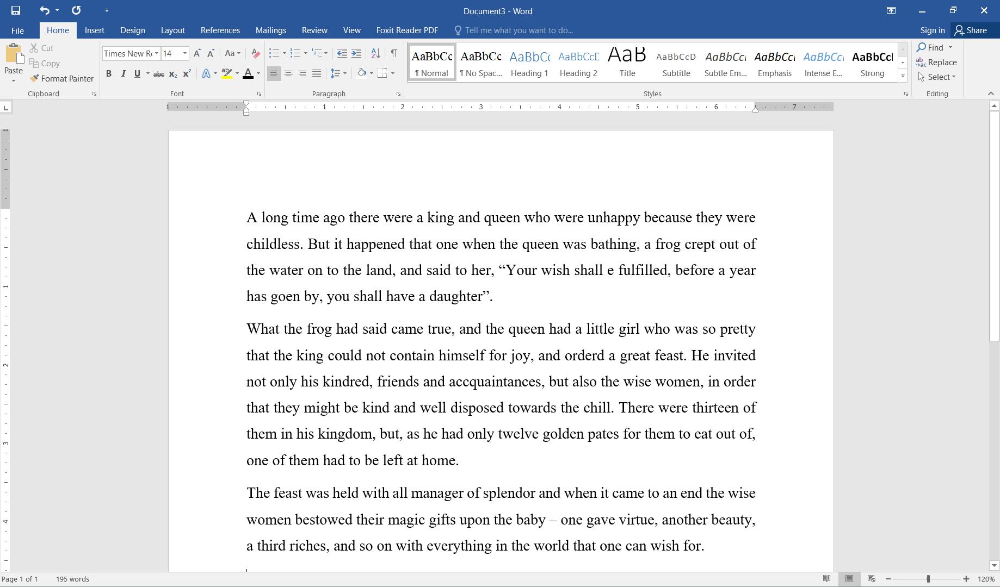Open the Review ribbon tab
1000x587 pixels.
pos(314,30)
